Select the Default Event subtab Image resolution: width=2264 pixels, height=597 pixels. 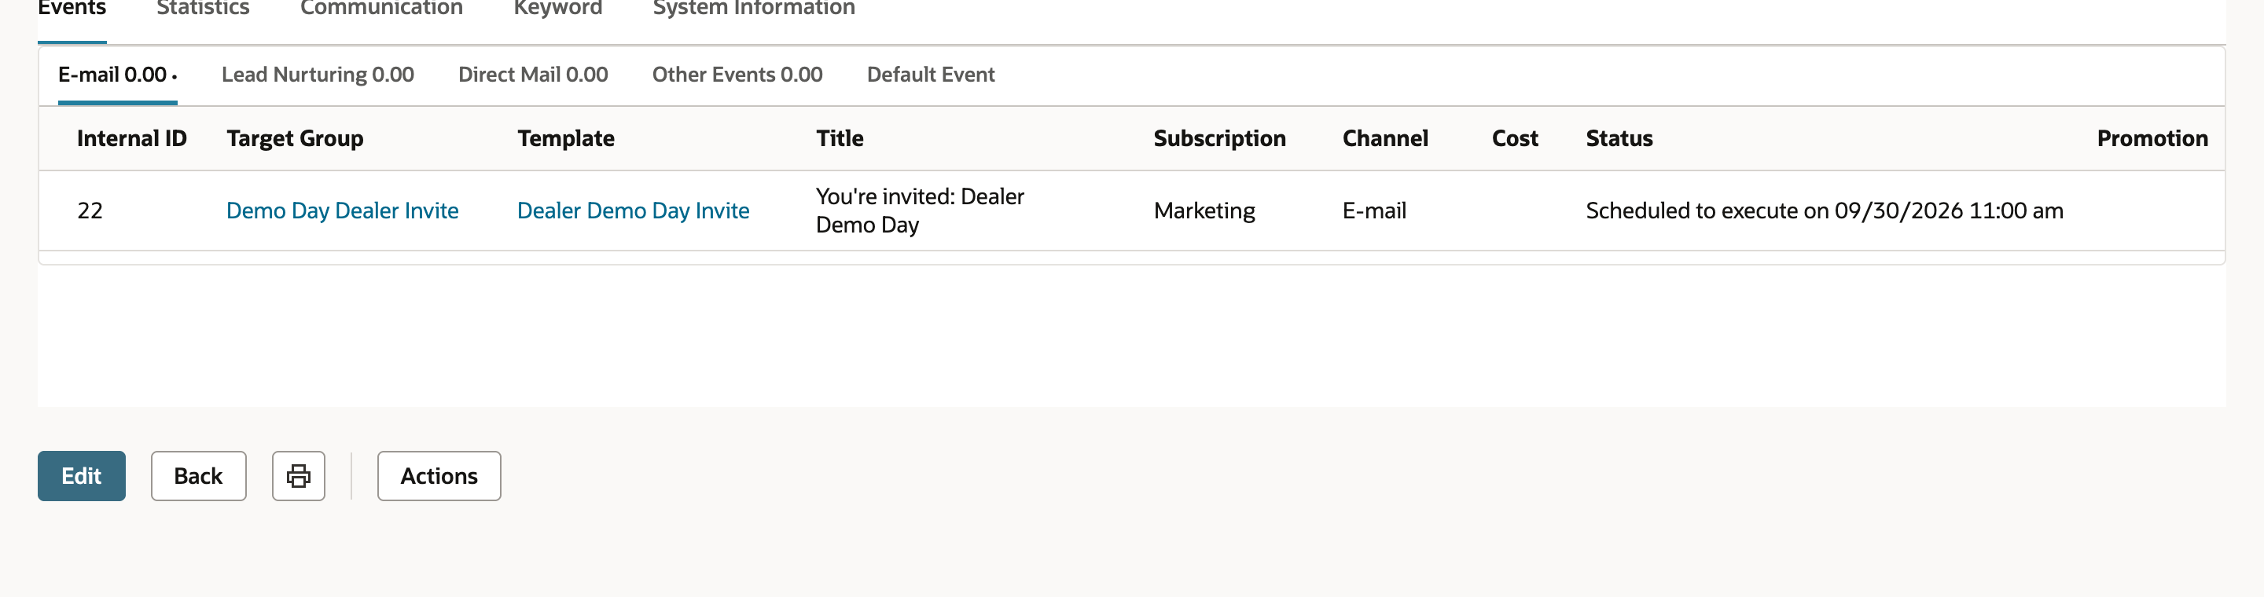click(x=931, y=75)
